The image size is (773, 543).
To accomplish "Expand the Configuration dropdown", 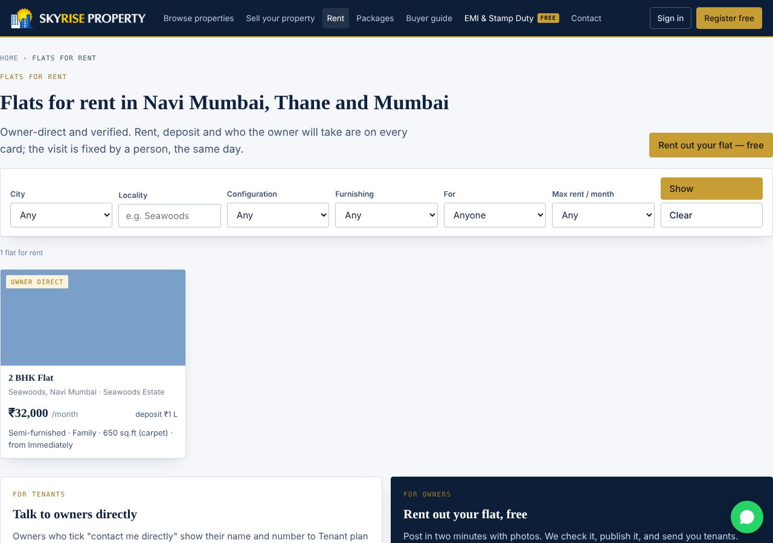I will point(278,215).
